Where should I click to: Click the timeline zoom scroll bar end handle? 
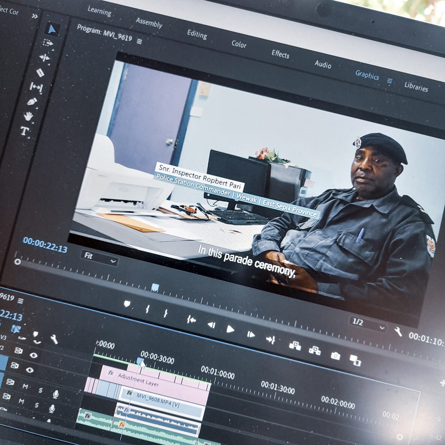click(x=400, y=437)
